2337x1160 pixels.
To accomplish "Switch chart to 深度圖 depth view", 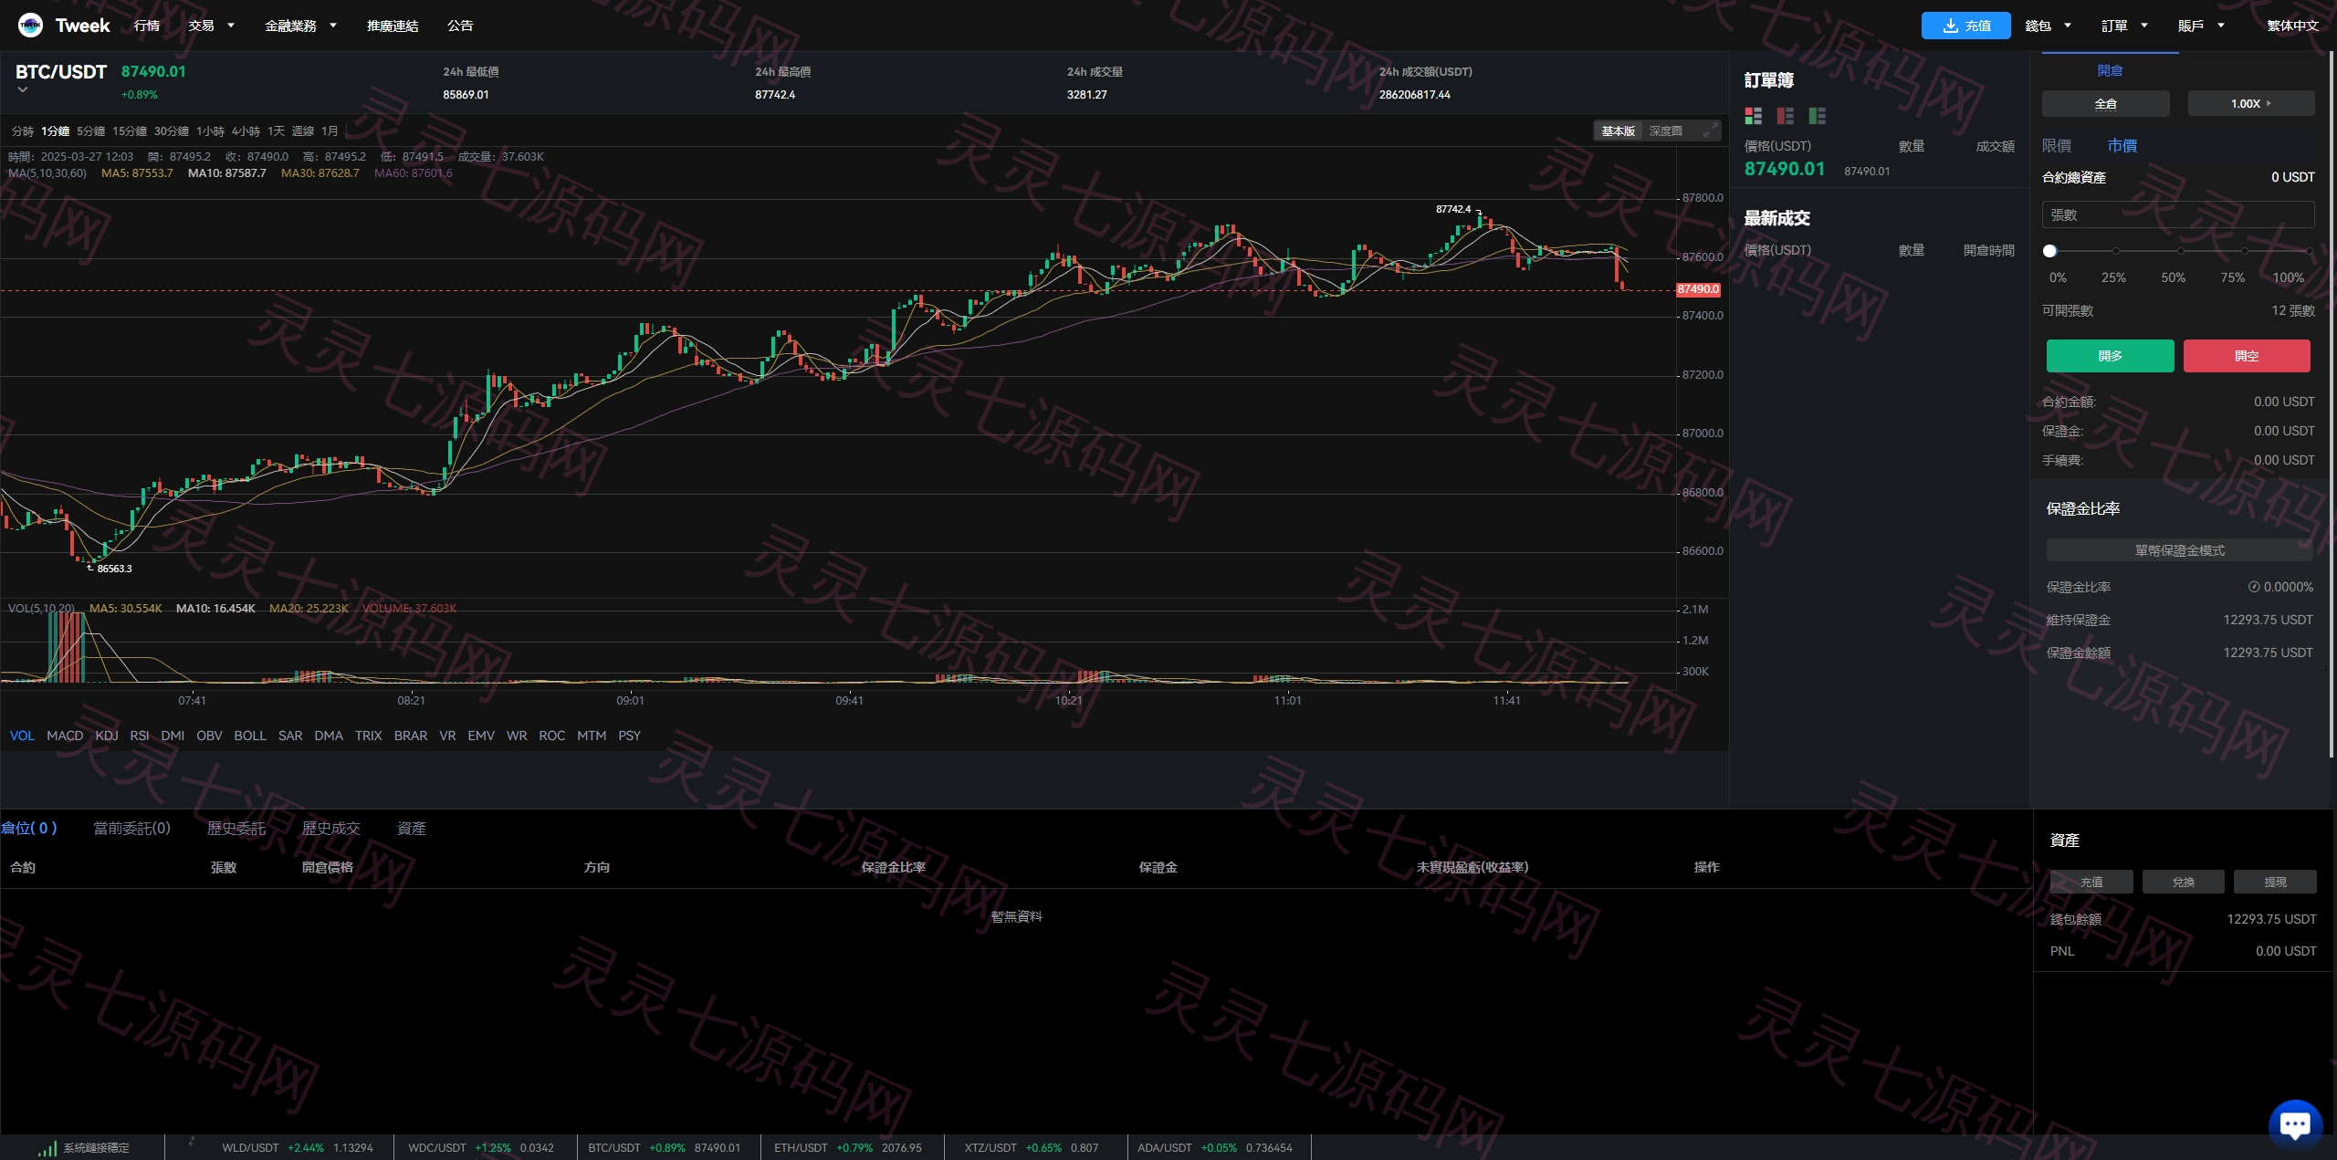I will pos(1665,131).
